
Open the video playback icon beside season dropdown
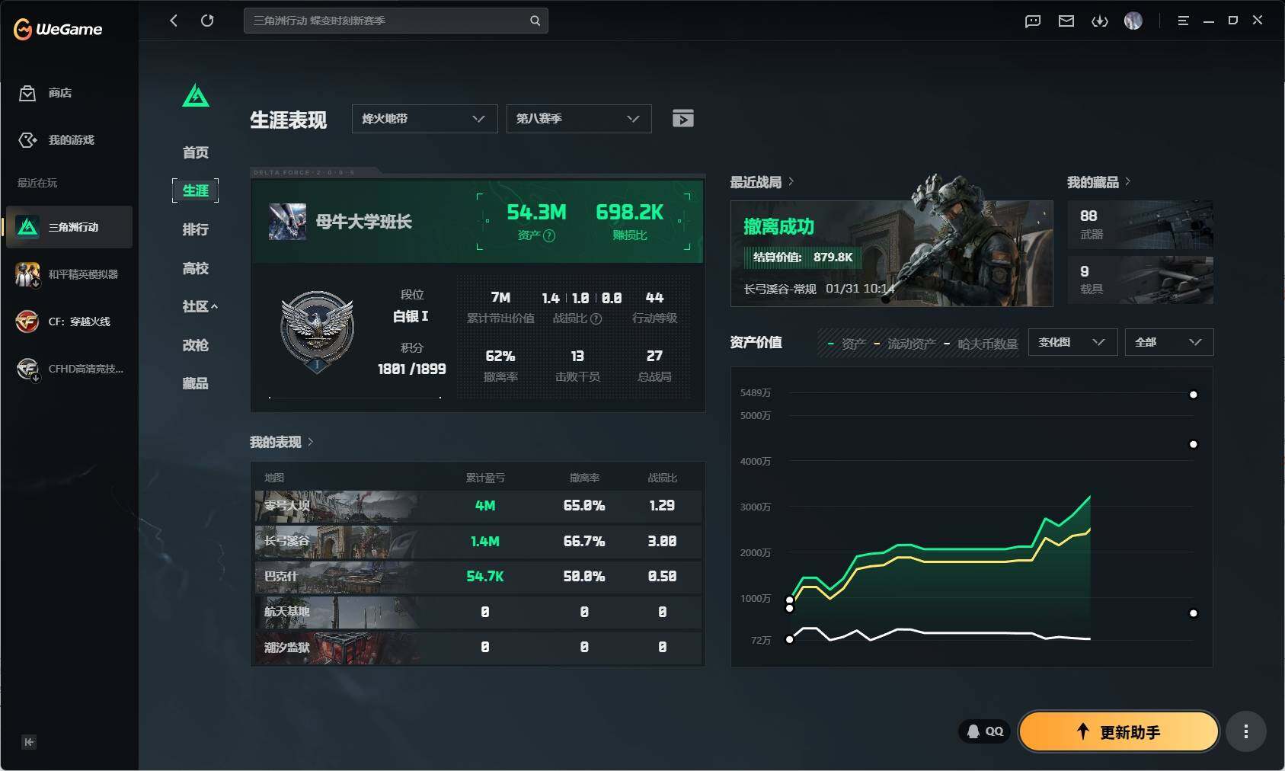coord(683,118)
